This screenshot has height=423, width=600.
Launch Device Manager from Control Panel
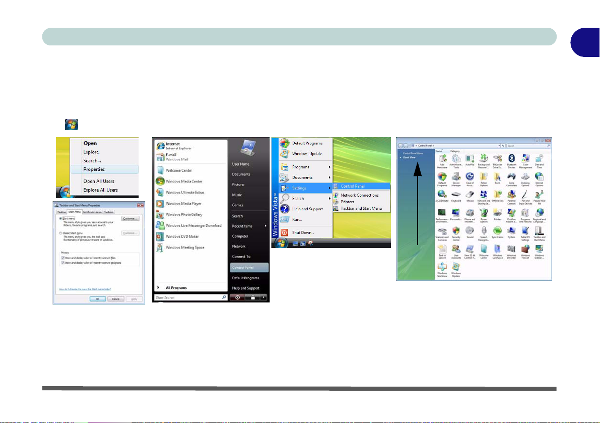tap(456, 179)
